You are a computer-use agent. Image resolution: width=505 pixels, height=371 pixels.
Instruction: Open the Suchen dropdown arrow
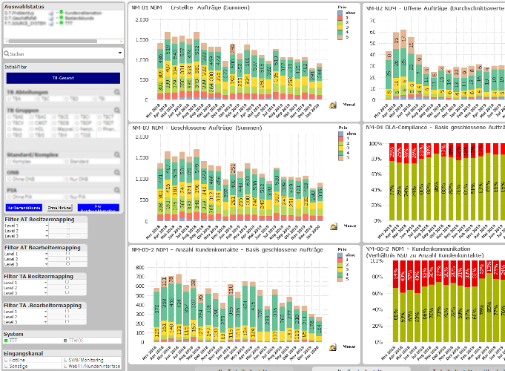(x=120, y=53)
